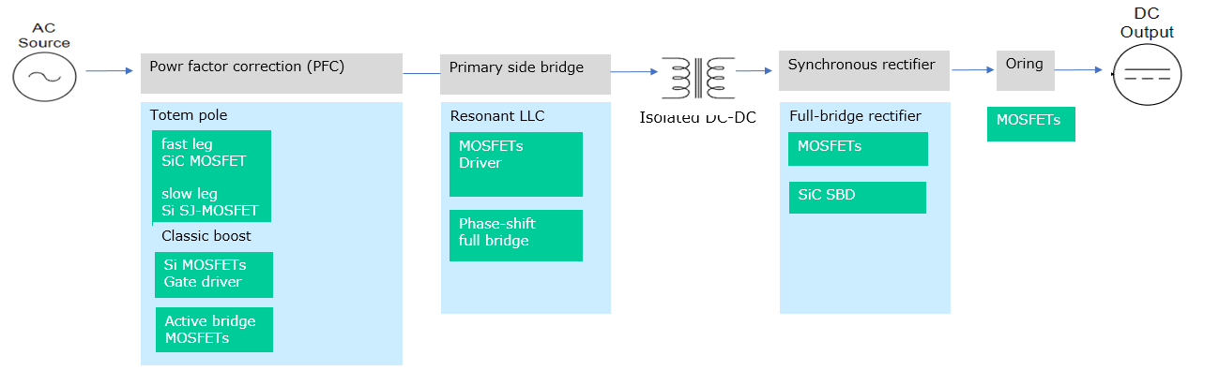Screen dimensions: 1219x371
Task: Click the Isolated DC-DC caption text
Action: (697, 116)
